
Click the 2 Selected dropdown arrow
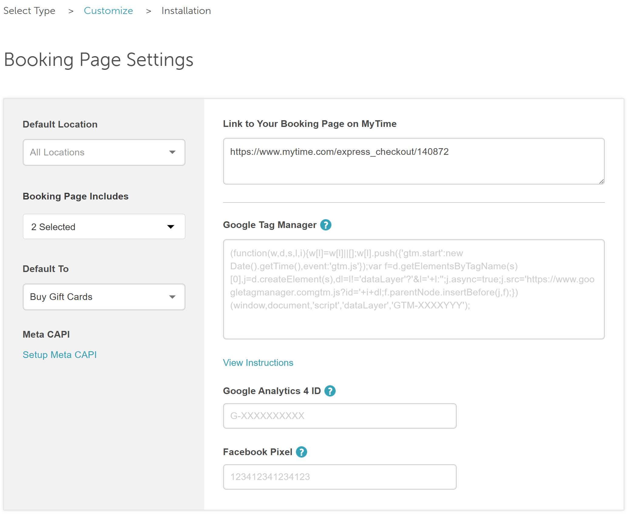(x=171, y=227)
